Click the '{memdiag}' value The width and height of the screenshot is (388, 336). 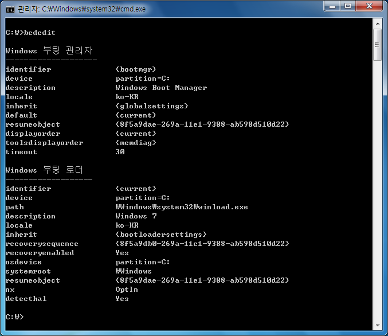[x=136, y=143]
